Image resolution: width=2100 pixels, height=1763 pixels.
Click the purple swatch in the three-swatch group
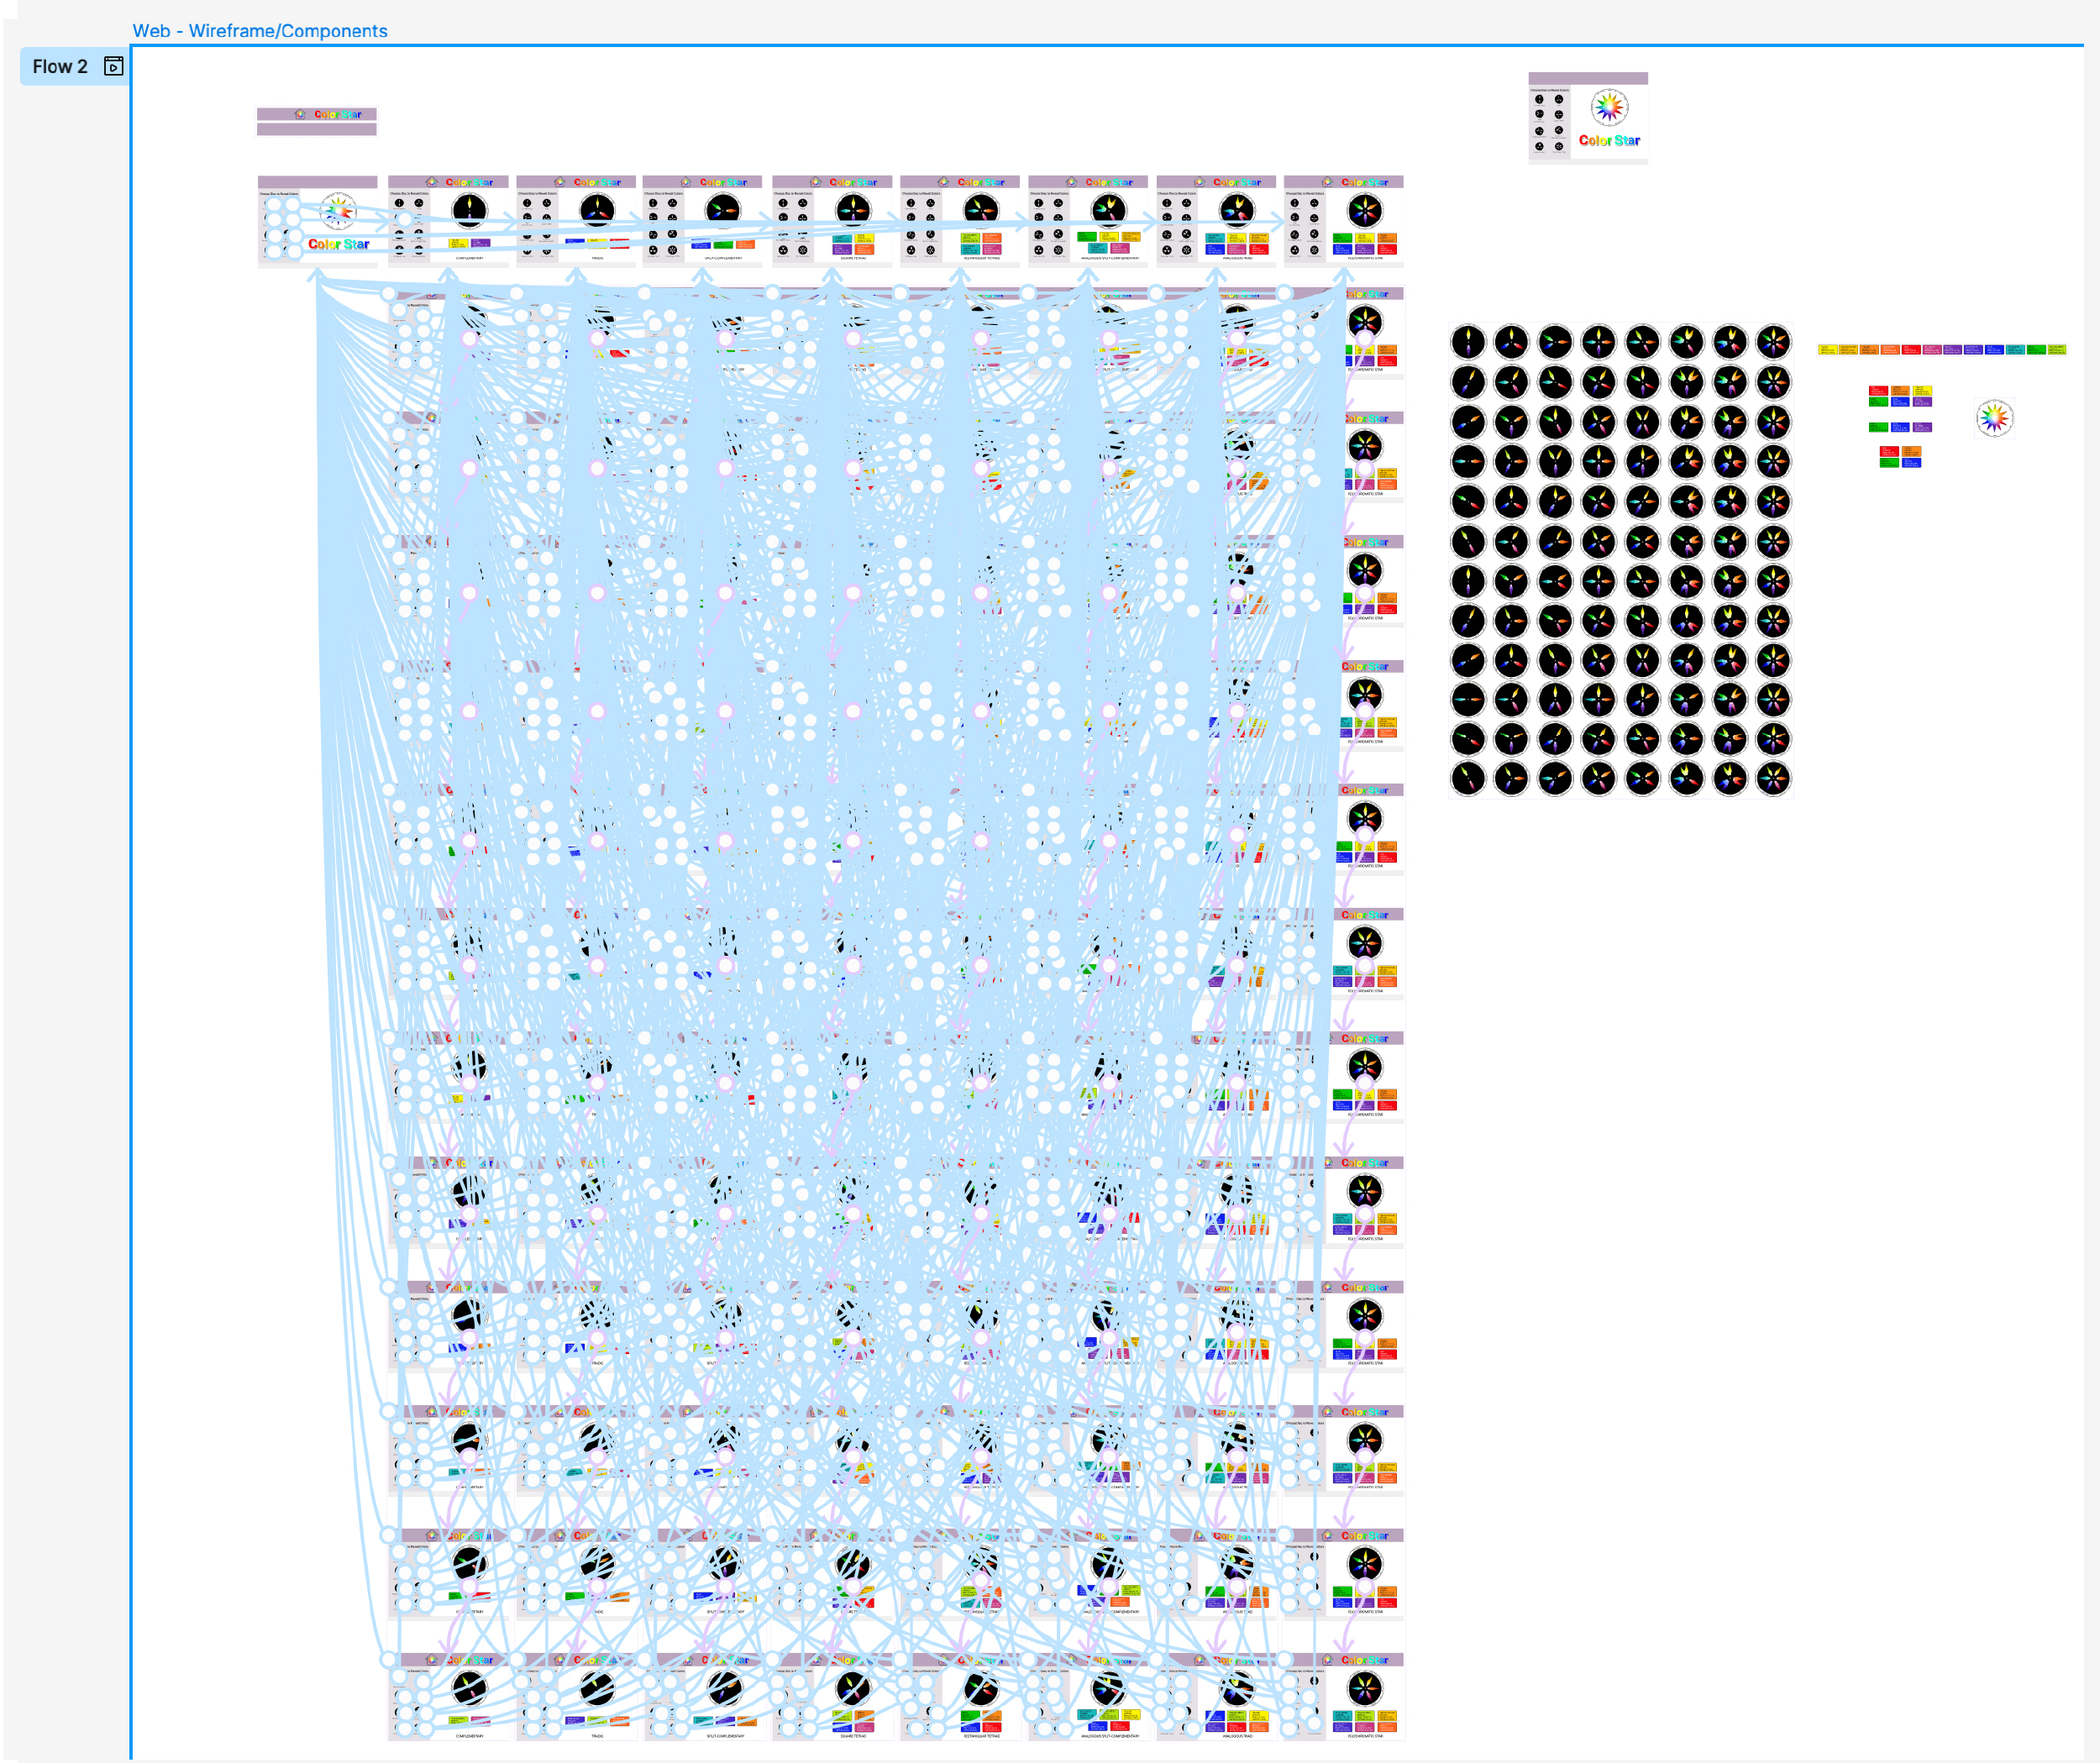click(x=1923, y=428)
